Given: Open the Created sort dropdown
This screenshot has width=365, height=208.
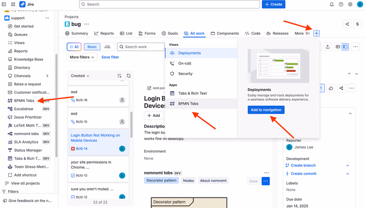Looking at the screenshot, I should pos(80,76).
